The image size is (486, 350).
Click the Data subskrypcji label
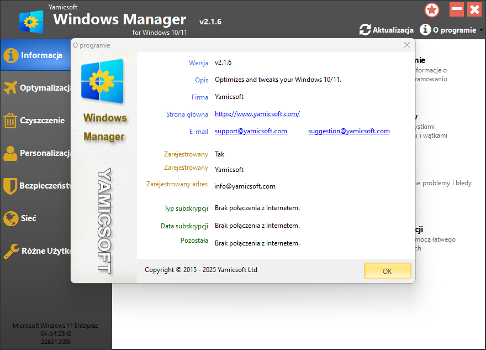coord(184,226)
